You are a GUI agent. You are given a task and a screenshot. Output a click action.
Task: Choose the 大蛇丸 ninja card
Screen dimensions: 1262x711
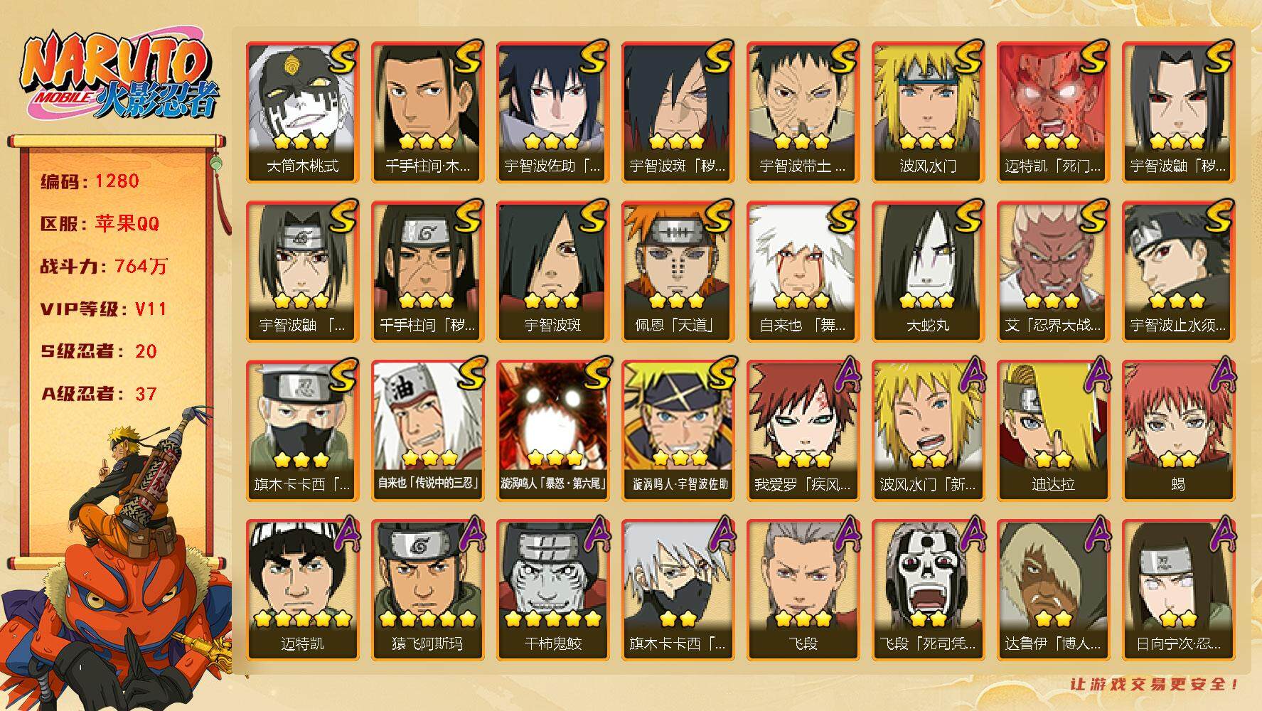click(x=928, y=272)
